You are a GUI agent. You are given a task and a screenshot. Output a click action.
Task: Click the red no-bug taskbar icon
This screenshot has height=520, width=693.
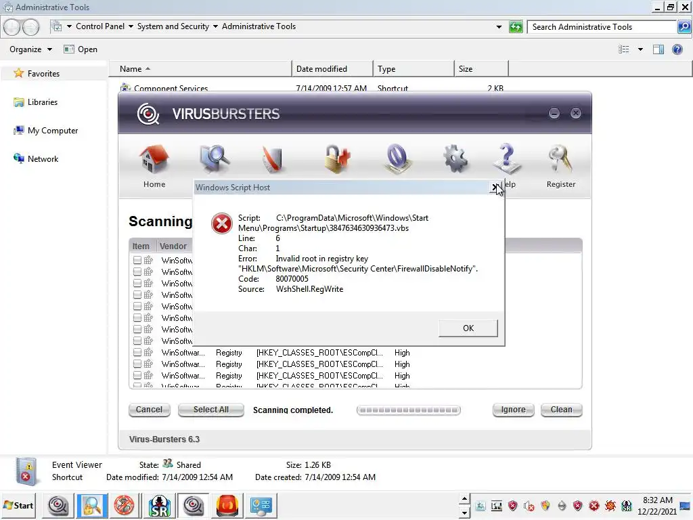(x=125, y=505)
